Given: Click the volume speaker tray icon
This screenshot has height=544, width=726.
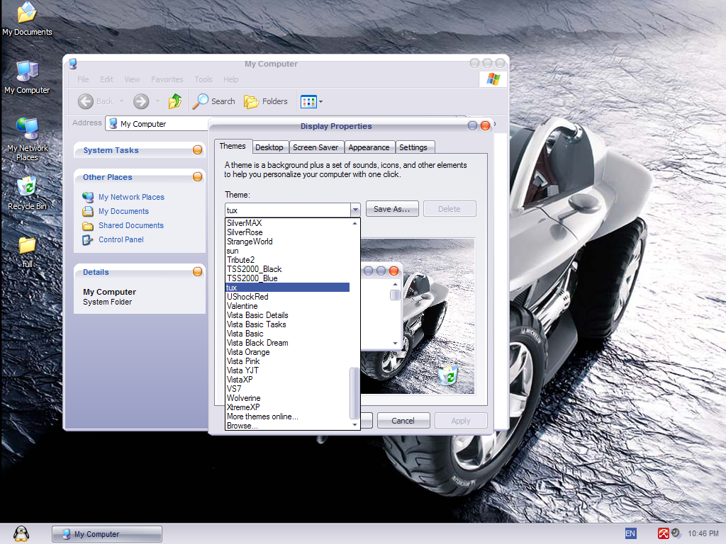Looking at the screenshot, I should pos(676,533).
